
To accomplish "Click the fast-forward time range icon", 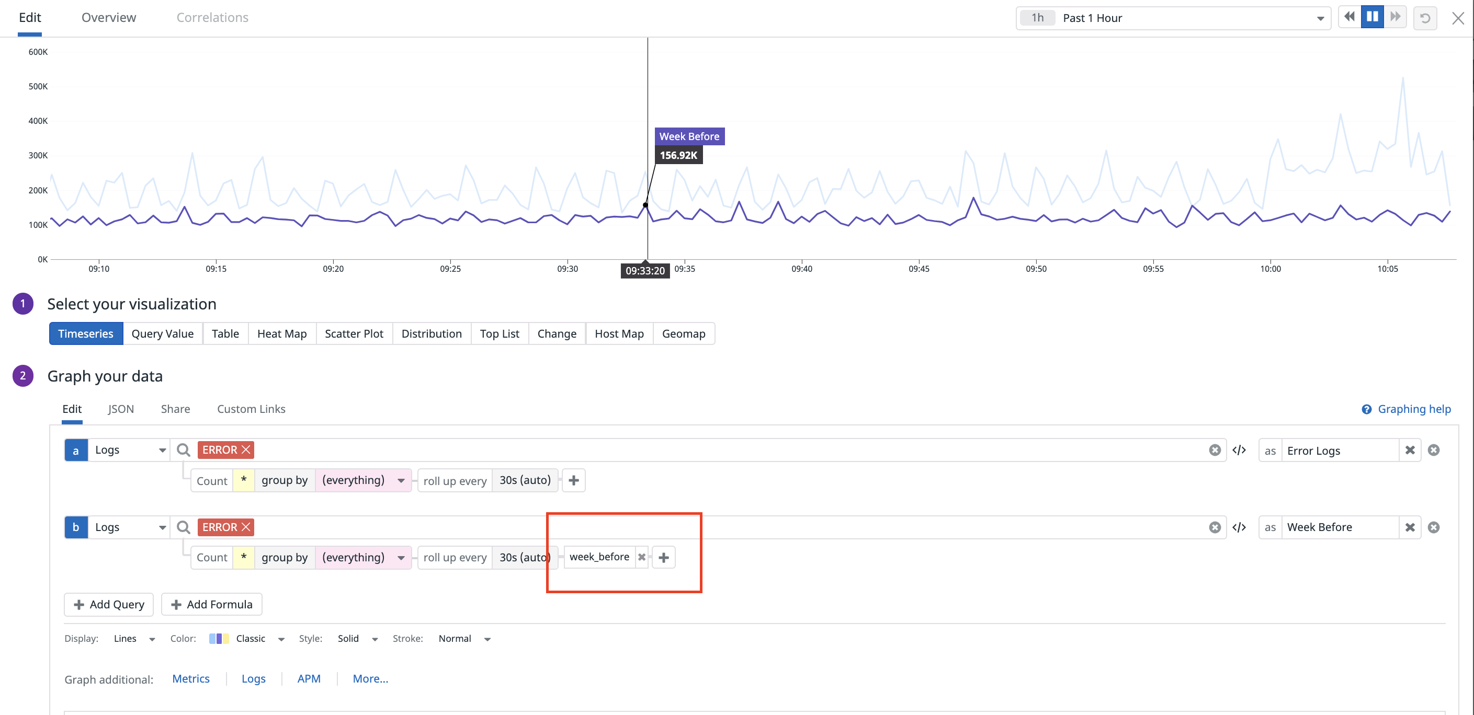I will point(1396,17).
